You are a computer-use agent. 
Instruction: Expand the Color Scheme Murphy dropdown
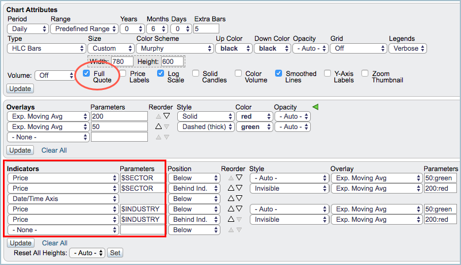point(174,48)
